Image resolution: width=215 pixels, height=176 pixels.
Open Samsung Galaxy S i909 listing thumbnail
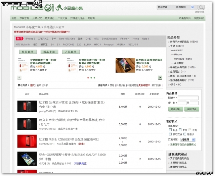tap(27, 159)
